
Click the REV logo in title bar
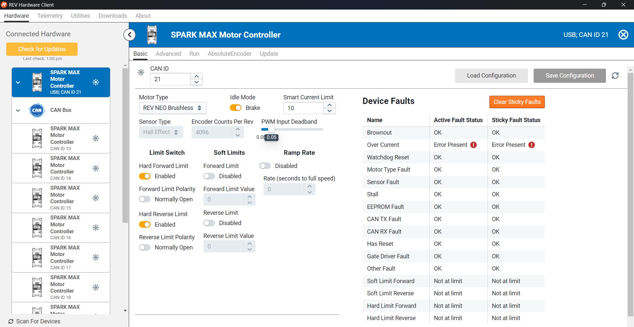[4, 5]
